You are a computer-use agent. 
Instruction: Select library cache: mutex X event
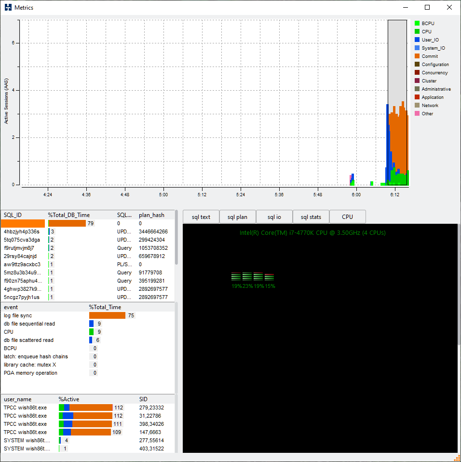(88, 365)
